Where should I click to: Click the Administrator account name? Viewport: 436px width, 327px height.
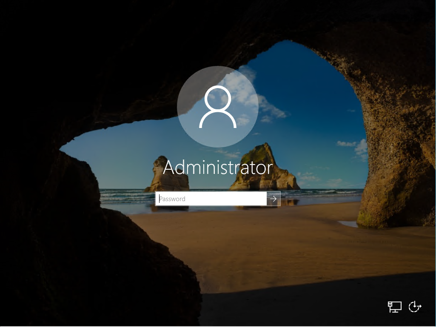coord(218,168)
